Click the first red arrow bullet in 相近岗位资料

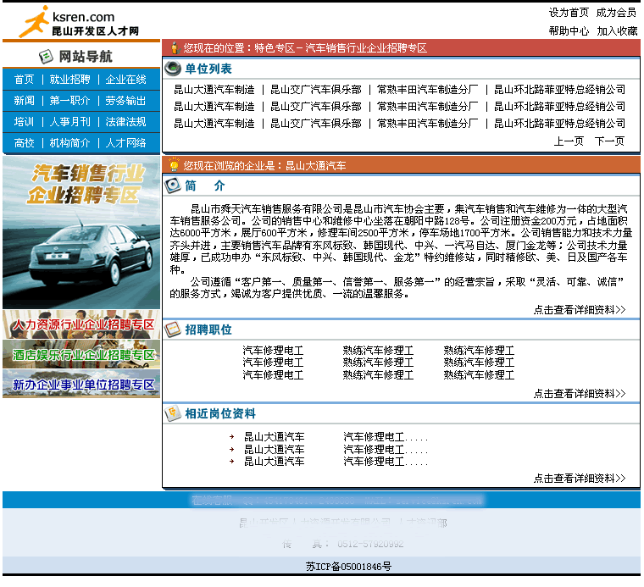tap(232, 437)
